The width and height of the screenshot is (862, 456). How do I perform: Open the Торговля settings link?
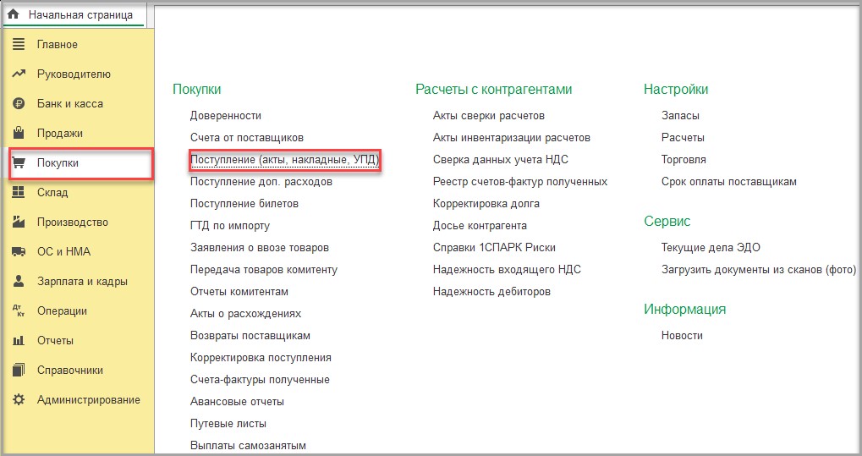684,160
